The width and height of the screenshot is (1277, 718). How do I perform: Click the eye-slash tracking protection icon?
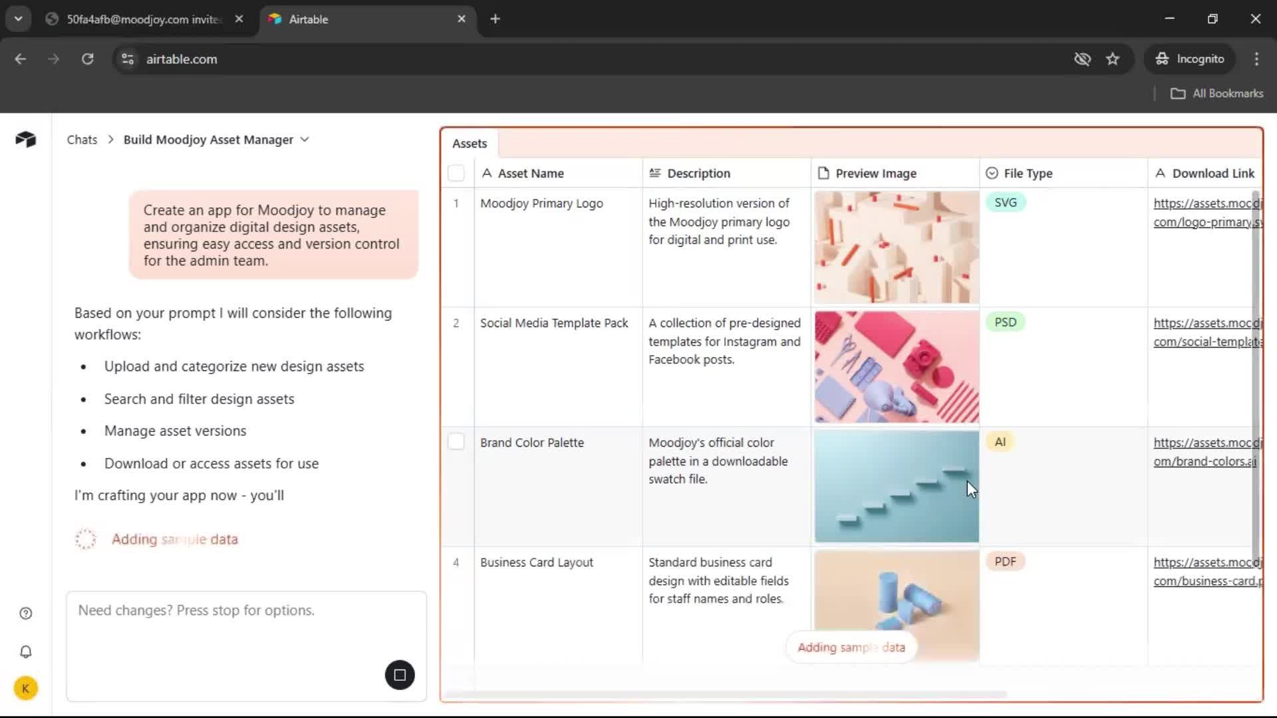[x=1083, y=59]
